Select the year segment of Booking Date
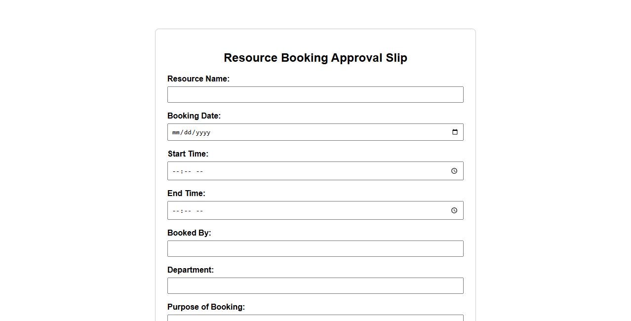The width and height of the screenshot is (631, 321). [x=203, y=132]
